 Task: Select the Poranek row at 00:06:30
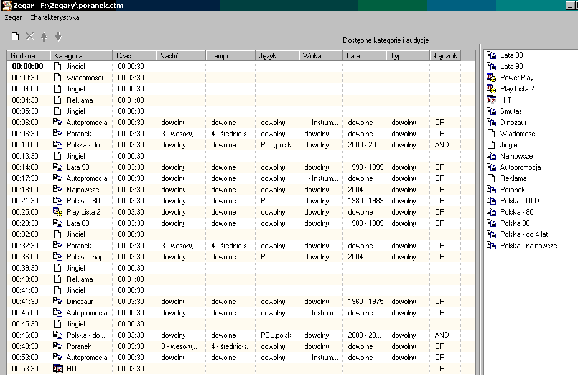pyautogui.click(x=241, y=134)
